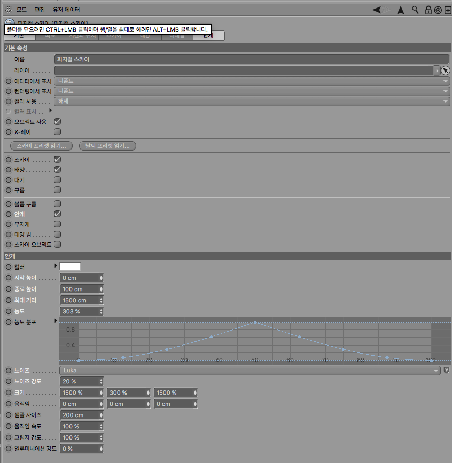Click the empty 레이어 field
This screenshot has height=463, width=452.
click(x=244, y=70)
